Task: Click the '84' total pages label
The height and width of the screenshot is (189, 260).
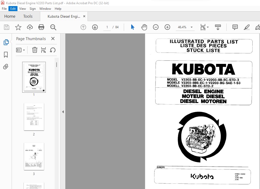Action: pos(117,27)
